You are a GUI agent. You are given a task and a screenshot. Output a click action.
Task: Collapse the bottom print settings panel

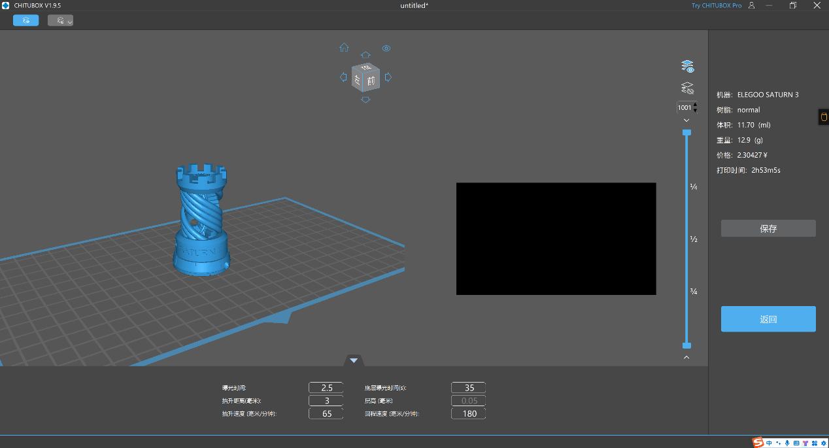[354, 360]
